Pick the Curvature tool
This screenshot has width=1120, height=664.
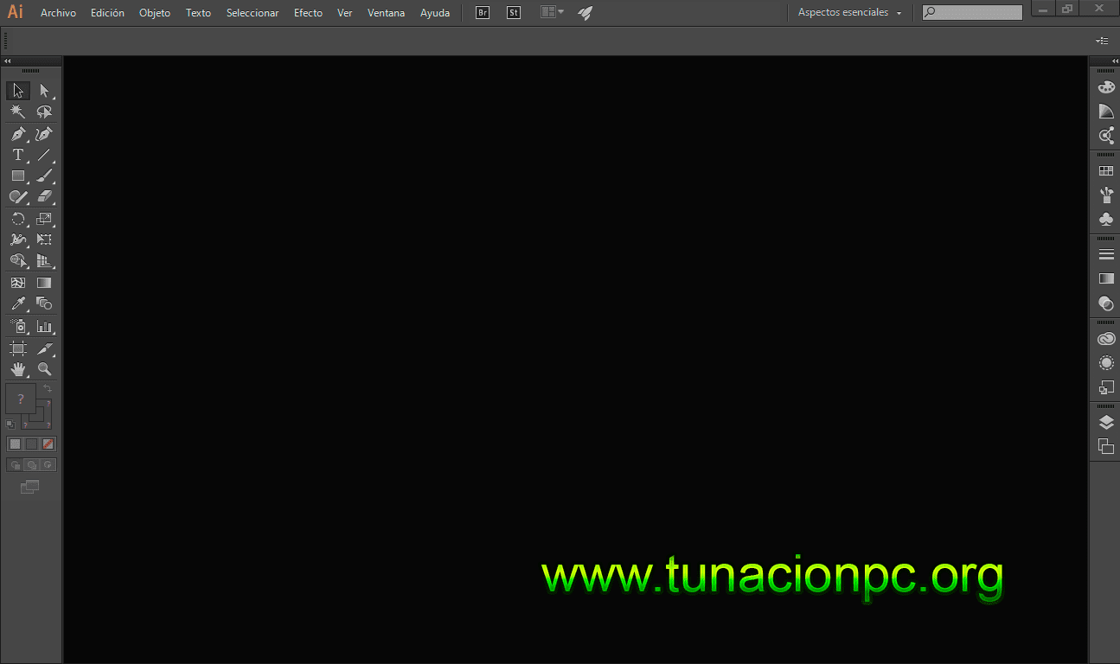click(x=44, y=134)
